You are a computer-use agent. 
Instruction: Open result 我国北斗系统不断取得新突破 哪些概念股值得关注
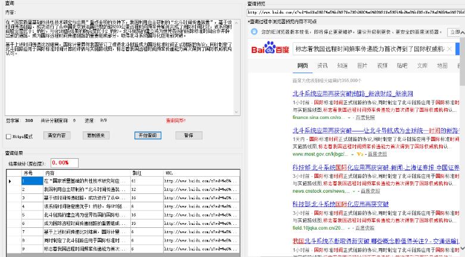[x=376, y=241]
